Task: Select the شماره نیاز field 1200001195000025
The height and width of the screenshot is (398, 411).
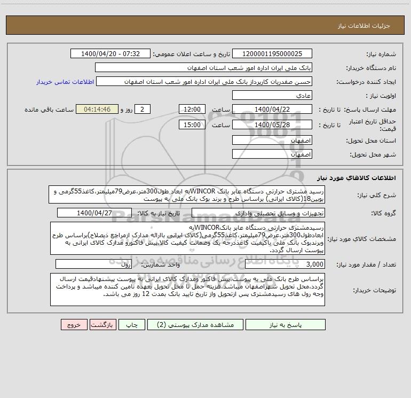Action: click(272, 53)
